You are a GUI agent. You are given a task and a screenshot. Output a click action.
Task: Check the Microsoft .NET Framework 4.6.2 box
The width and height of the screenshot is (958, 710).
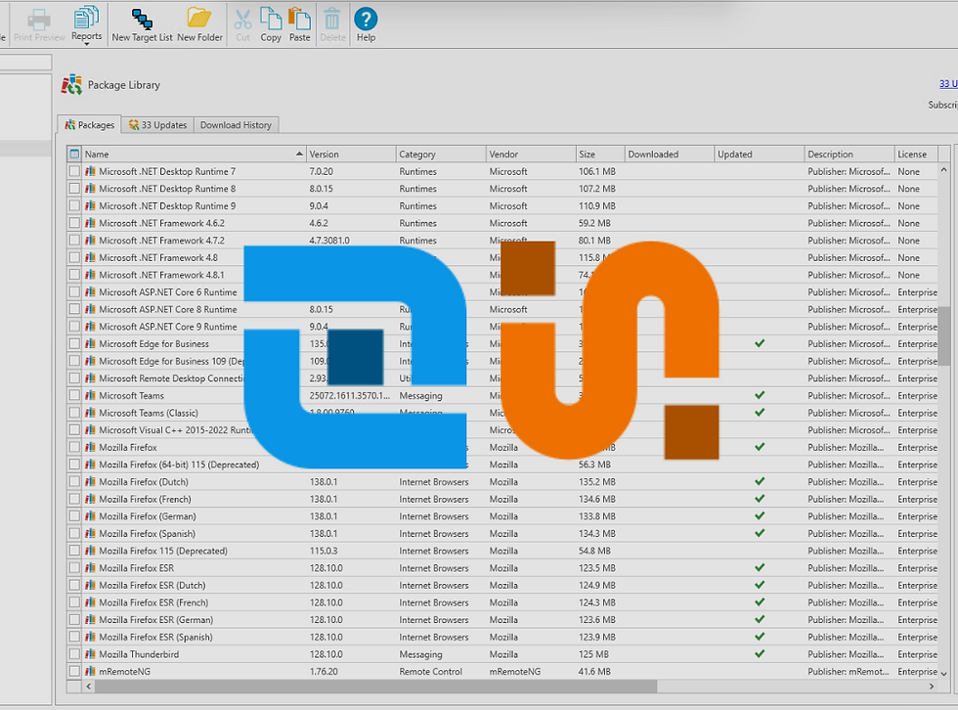[74, 223]
